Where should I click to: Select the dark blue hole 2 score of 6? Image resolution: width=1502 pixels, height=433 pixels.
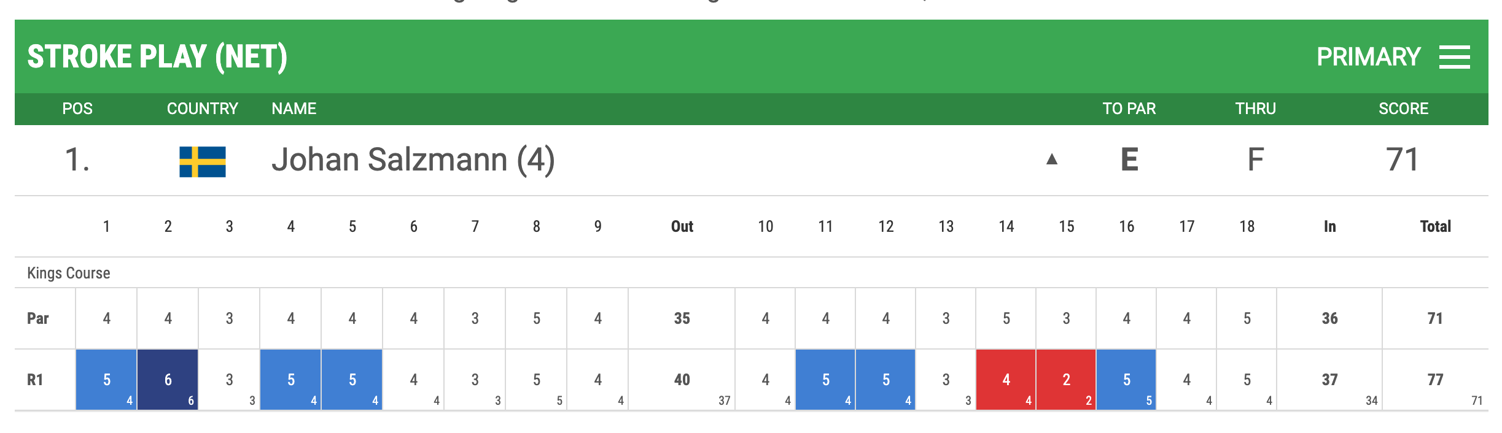pos(168,380)
